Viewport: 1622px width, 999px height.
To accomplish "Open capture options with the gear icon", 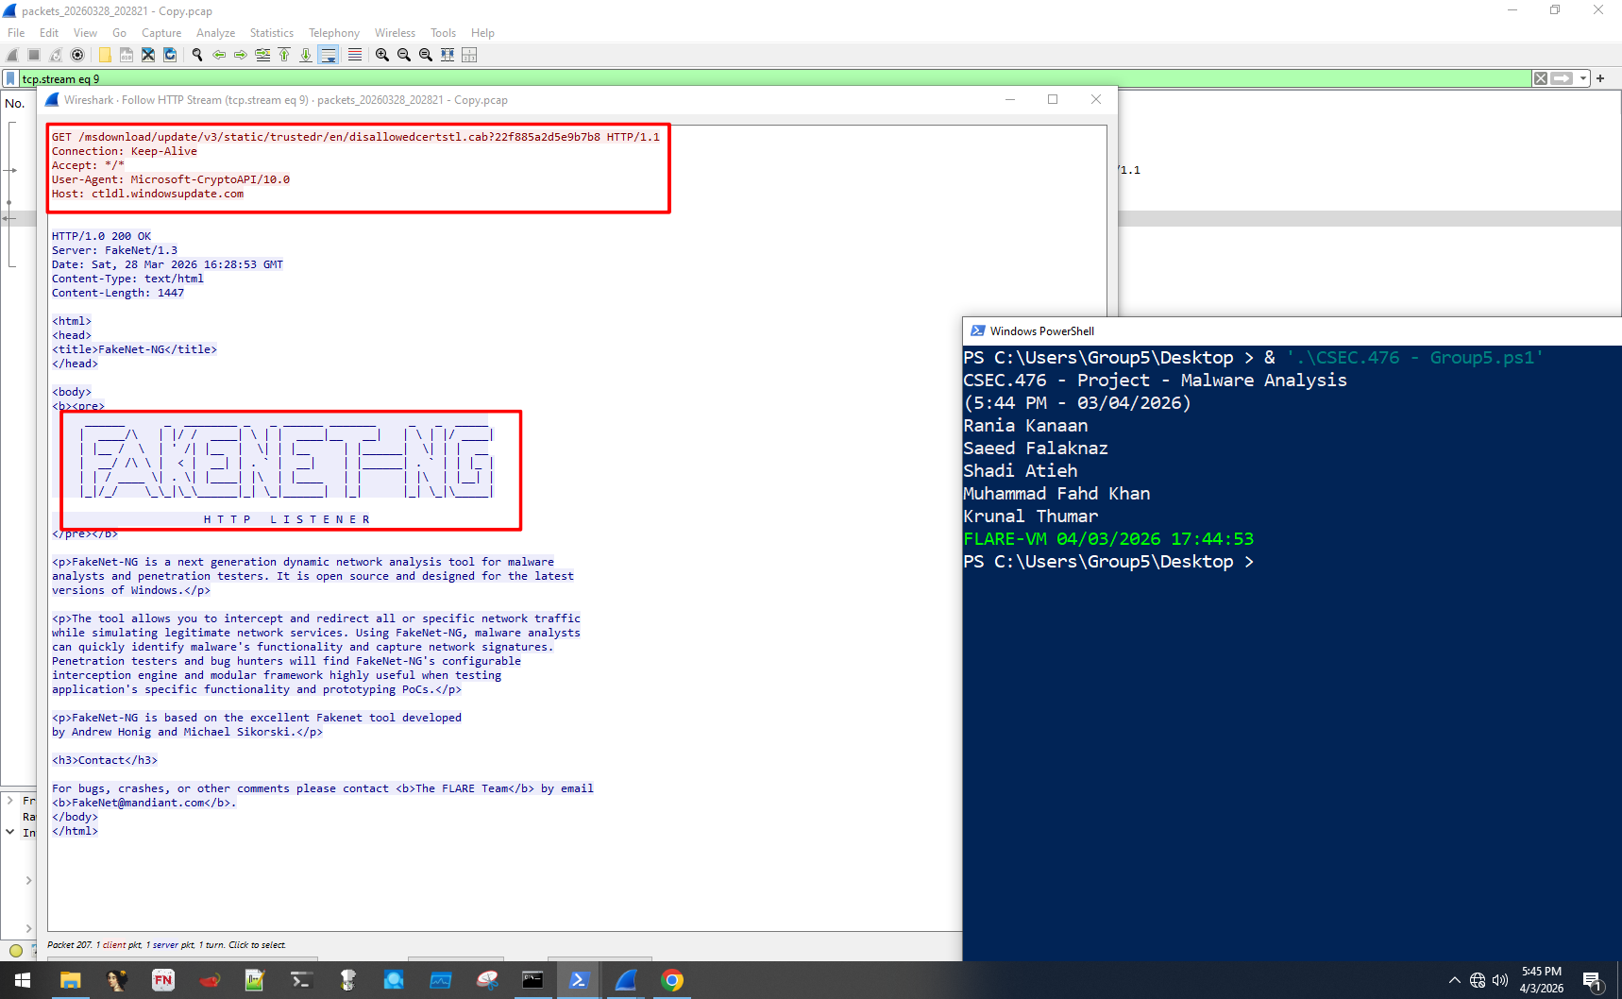I will 77,54.
